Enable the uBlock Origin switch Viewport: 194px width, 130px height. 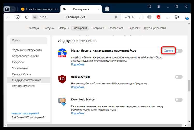pos(179,77)
